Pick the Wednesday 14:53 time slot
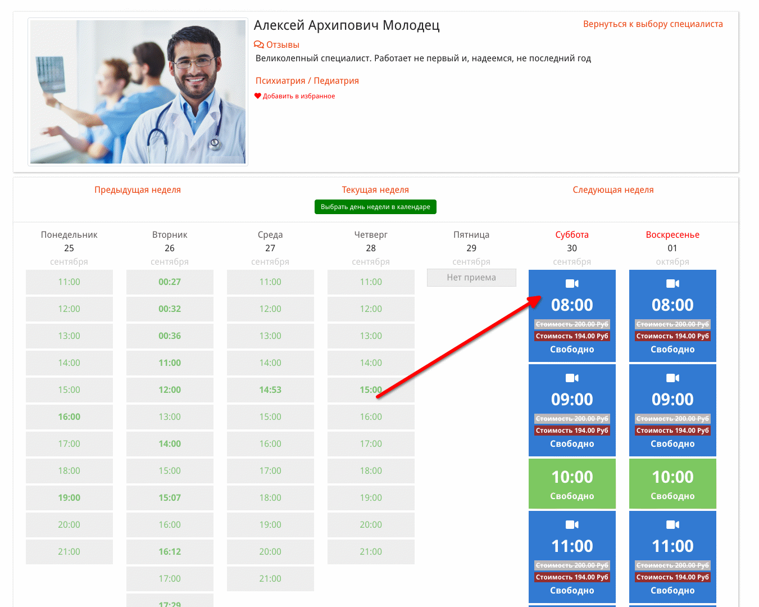This screenshot has width=759, height=607. (x=270, y=390)
